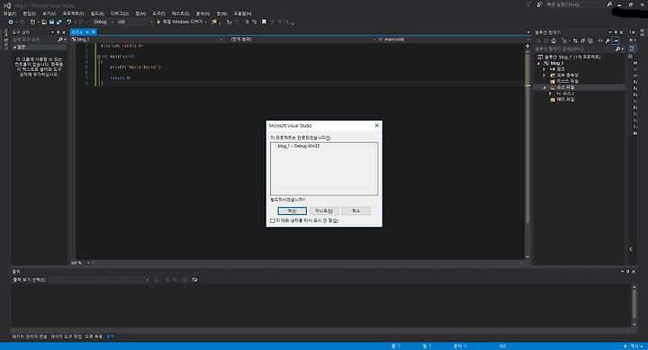Select the 솔루션 'blog_1' root node
This screenshot has height=350, width=648.
coord(569,57)
